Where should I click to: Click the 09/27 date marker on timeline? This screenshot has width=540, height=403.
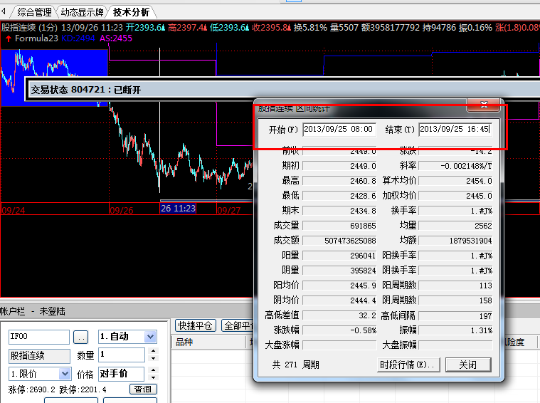coord(228,211)
